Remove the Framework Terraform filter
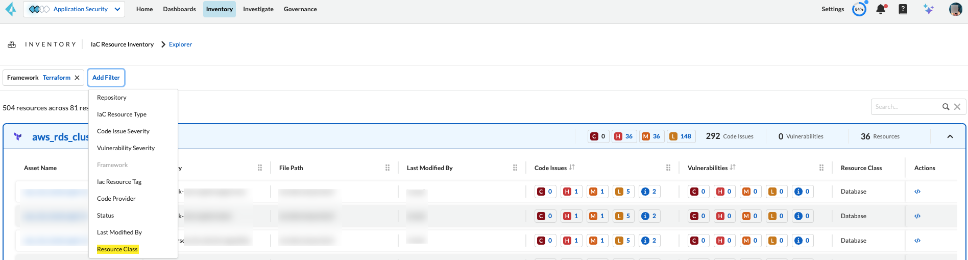The width and height of the screenshot is (968, 260). click(x=77, y=78)
